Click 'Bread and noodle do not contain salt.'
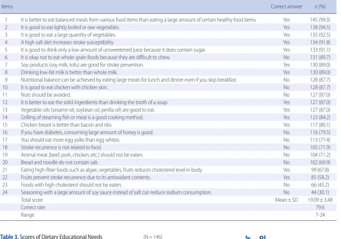Image resolution: width=341 pixels, height=239 pixels. (59, 162)
